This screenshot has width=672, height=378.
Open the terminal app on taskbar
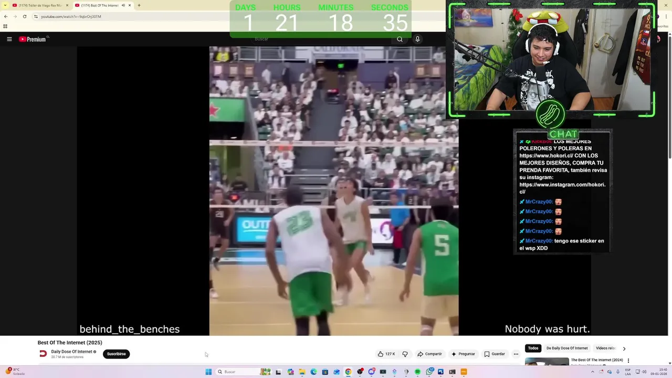pos(452,372)
